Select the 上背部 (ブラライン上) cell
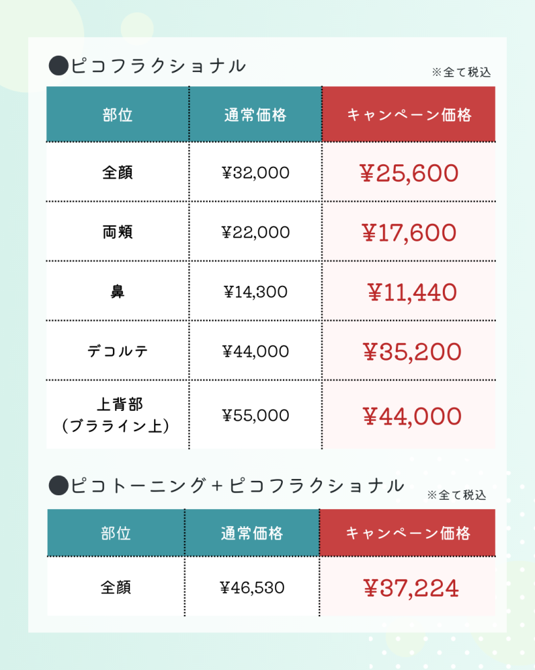Image resolution: width=535 pixels, height=670 pixels. [116, 414]
